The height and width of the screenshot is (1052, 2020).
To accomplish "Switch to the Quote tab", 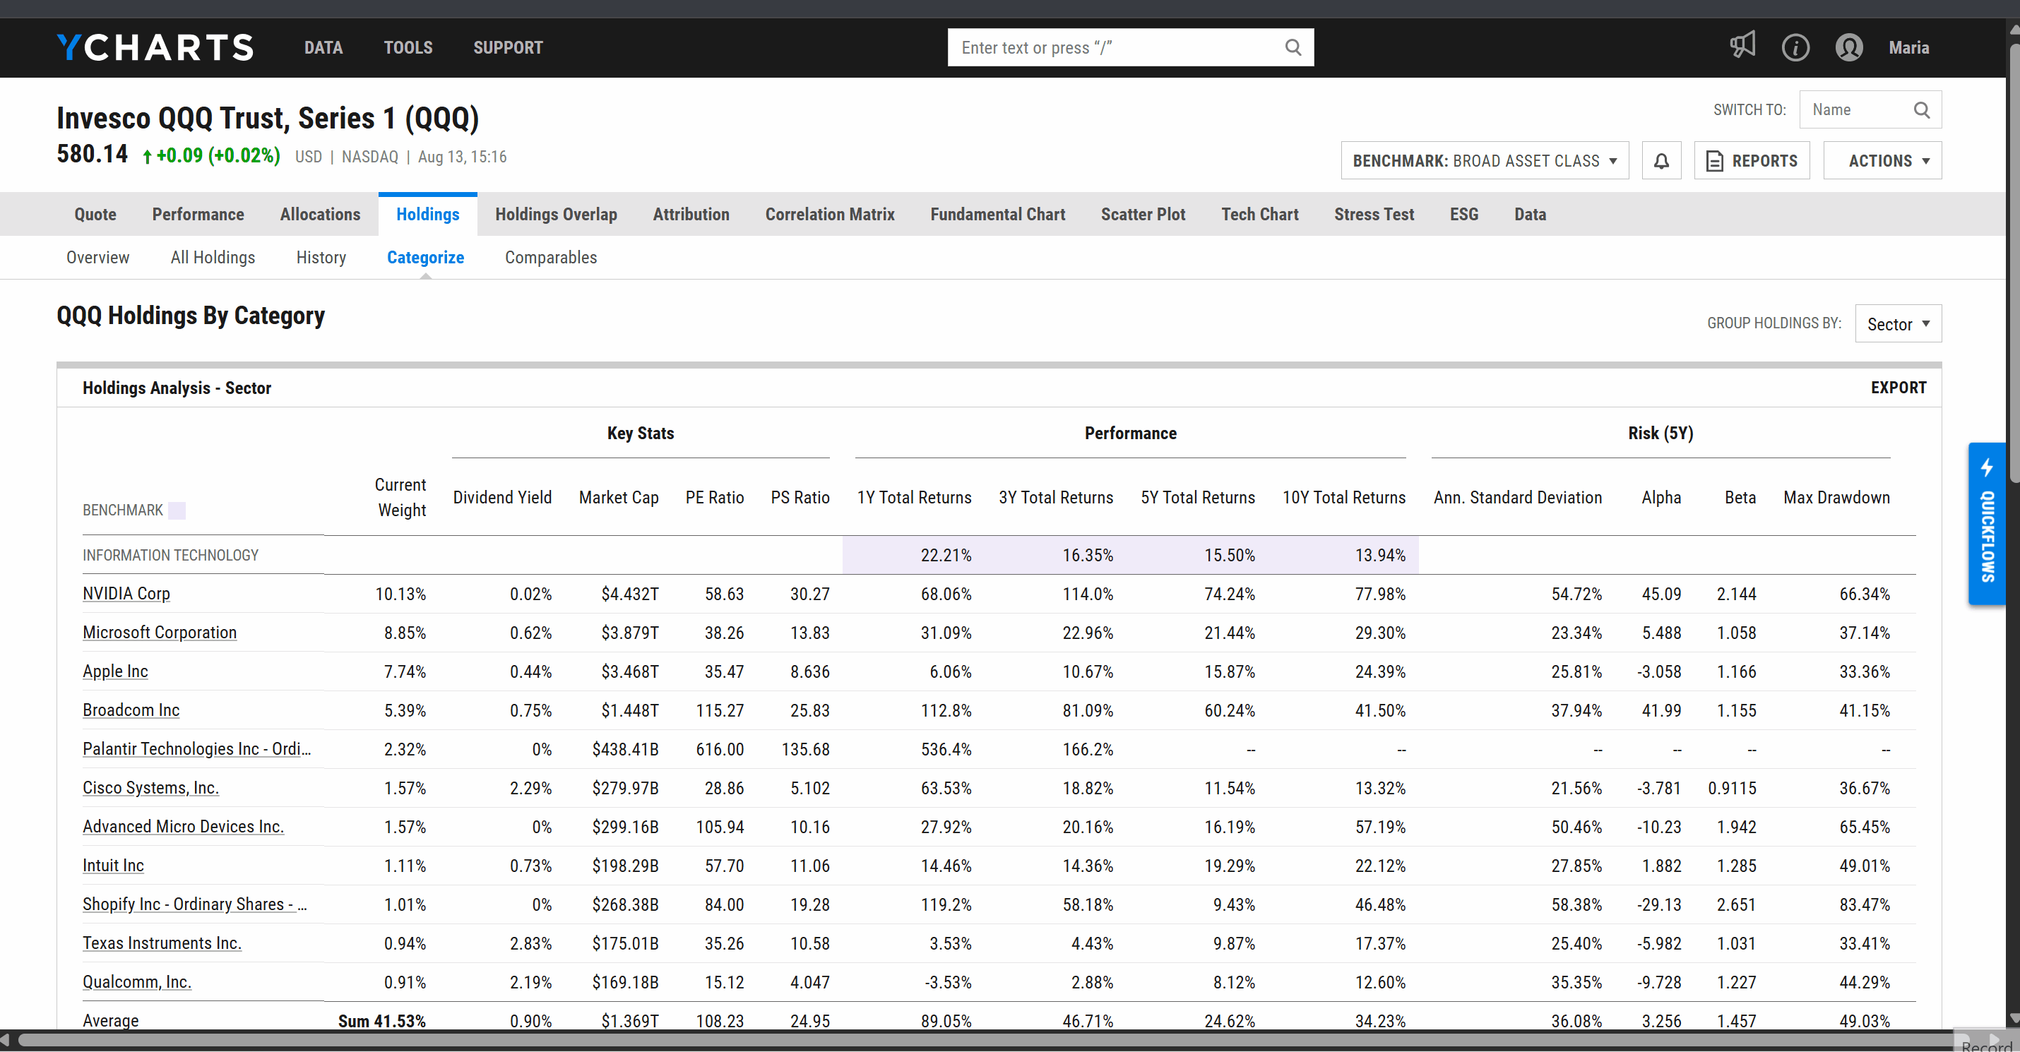I will click(95, 214).
